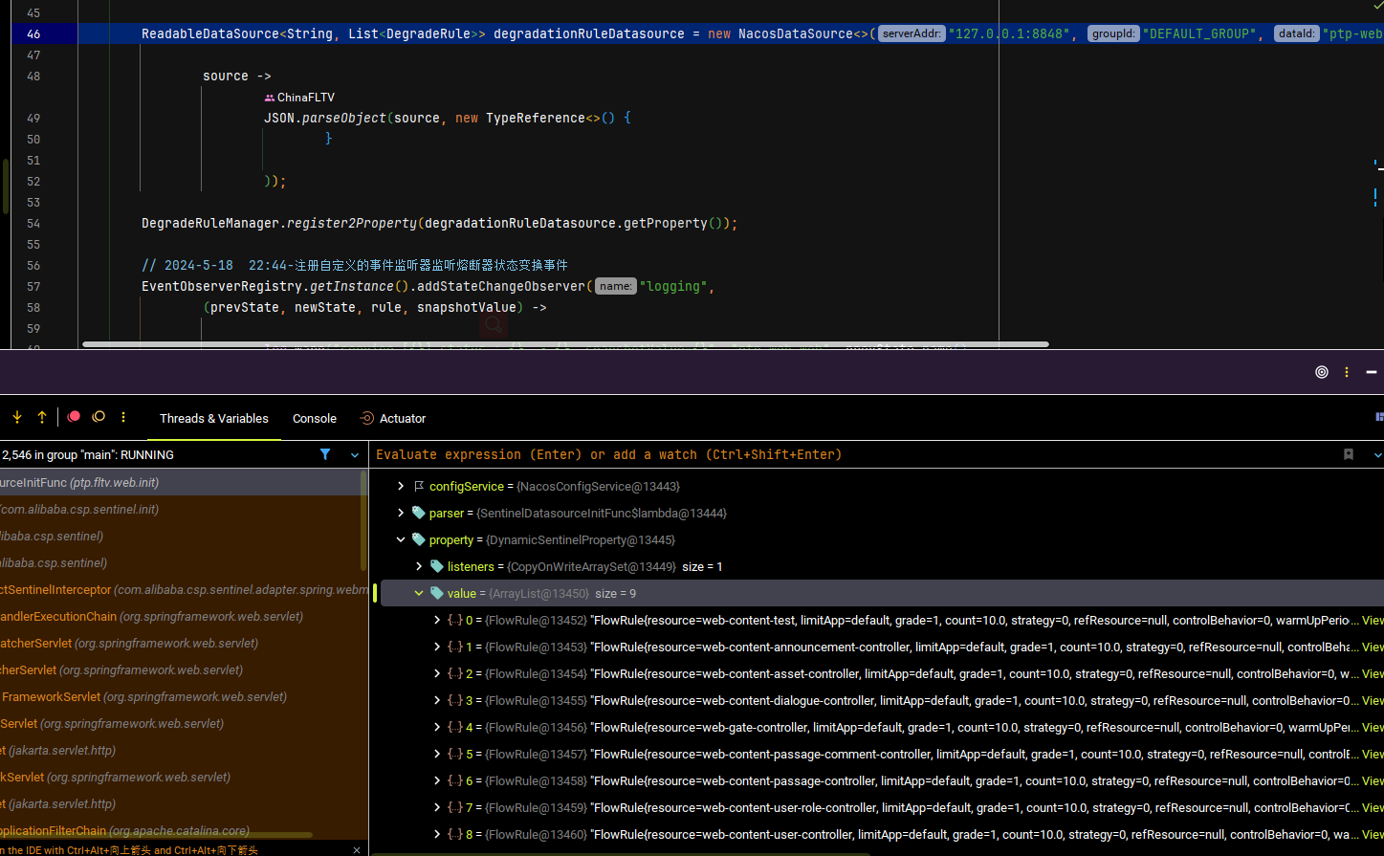The width and height of the screenshot is (1384, 856).
Task: Click line 57 gutter to toggle breakpoint
Action: tap(33, 286)
